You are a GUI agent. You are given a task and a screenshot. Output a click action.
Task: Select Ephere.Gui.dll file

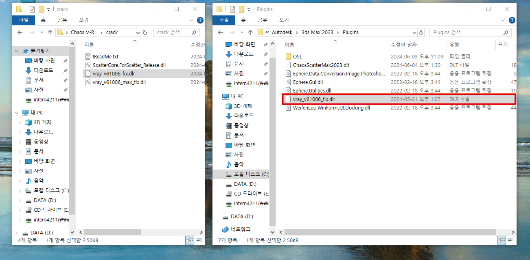pos(308,82)
